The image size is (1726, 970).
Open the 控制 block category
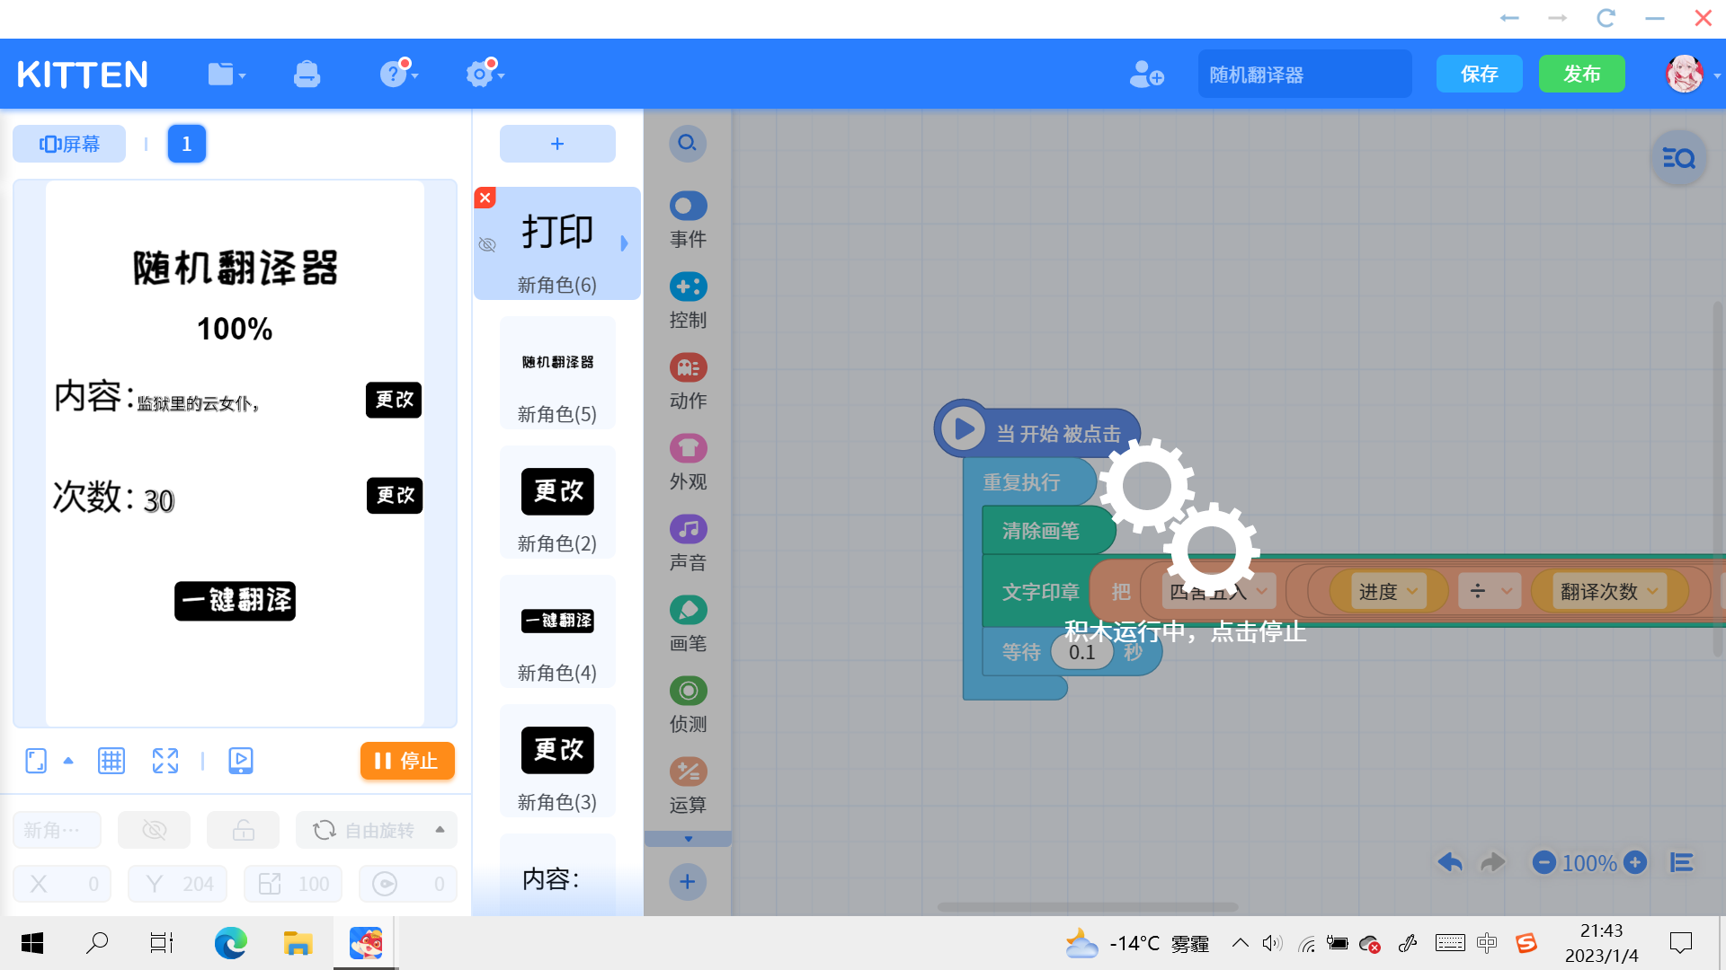point(688,301)
